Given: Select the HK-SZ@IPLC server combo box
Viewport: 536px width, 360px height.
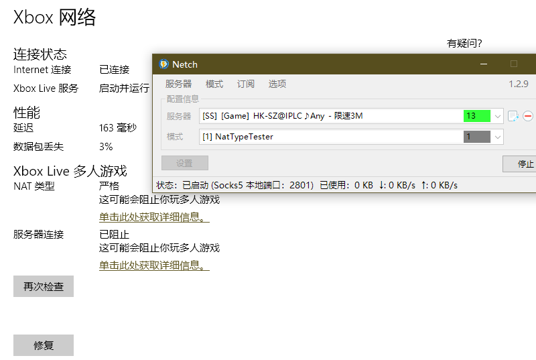Looking at the screenshot, I should click(x=351, y=116).
